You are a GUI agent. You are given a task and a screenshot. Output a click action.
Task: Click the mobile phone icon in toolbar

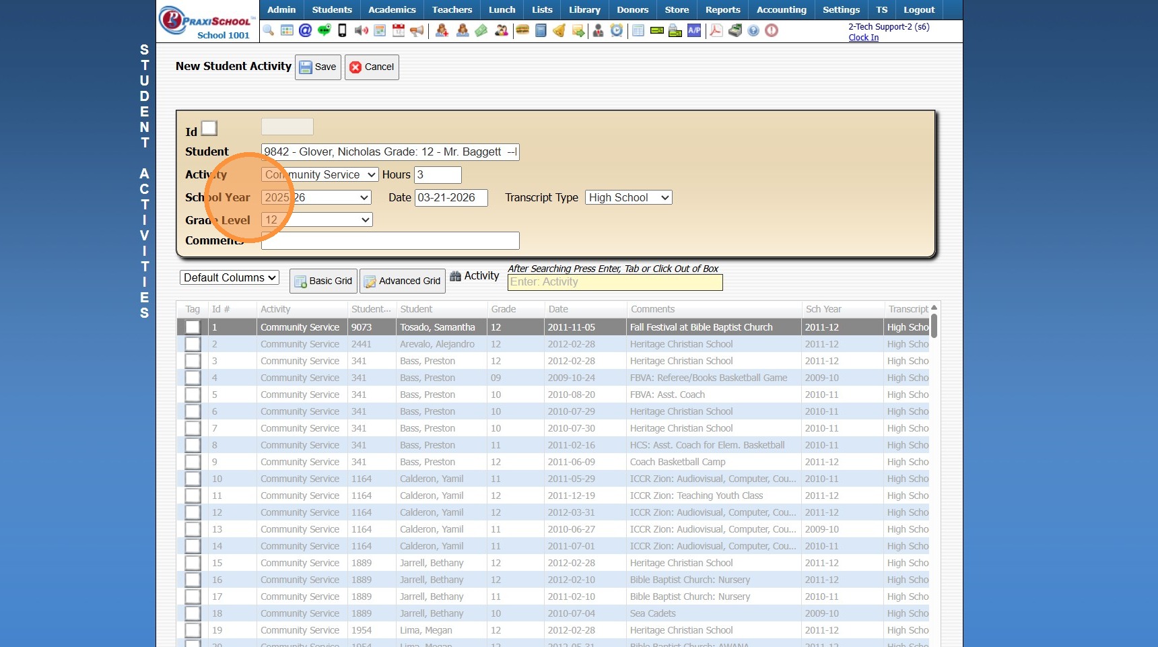coord(342,30)
